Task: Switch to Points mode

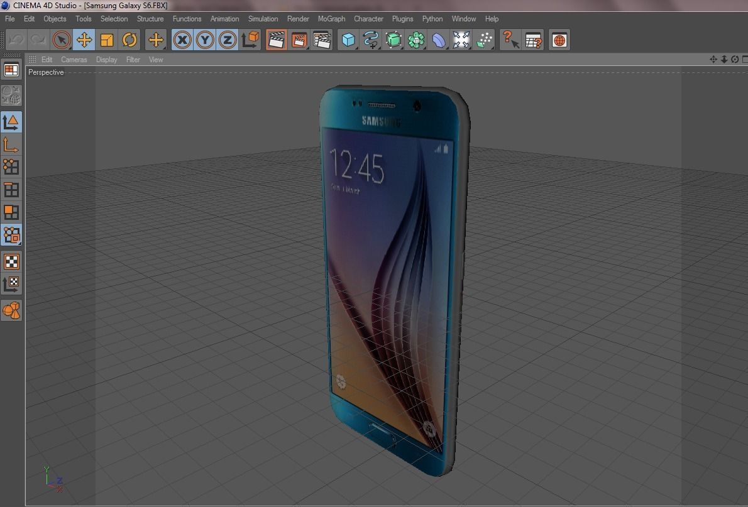Action: pos(11,167)
